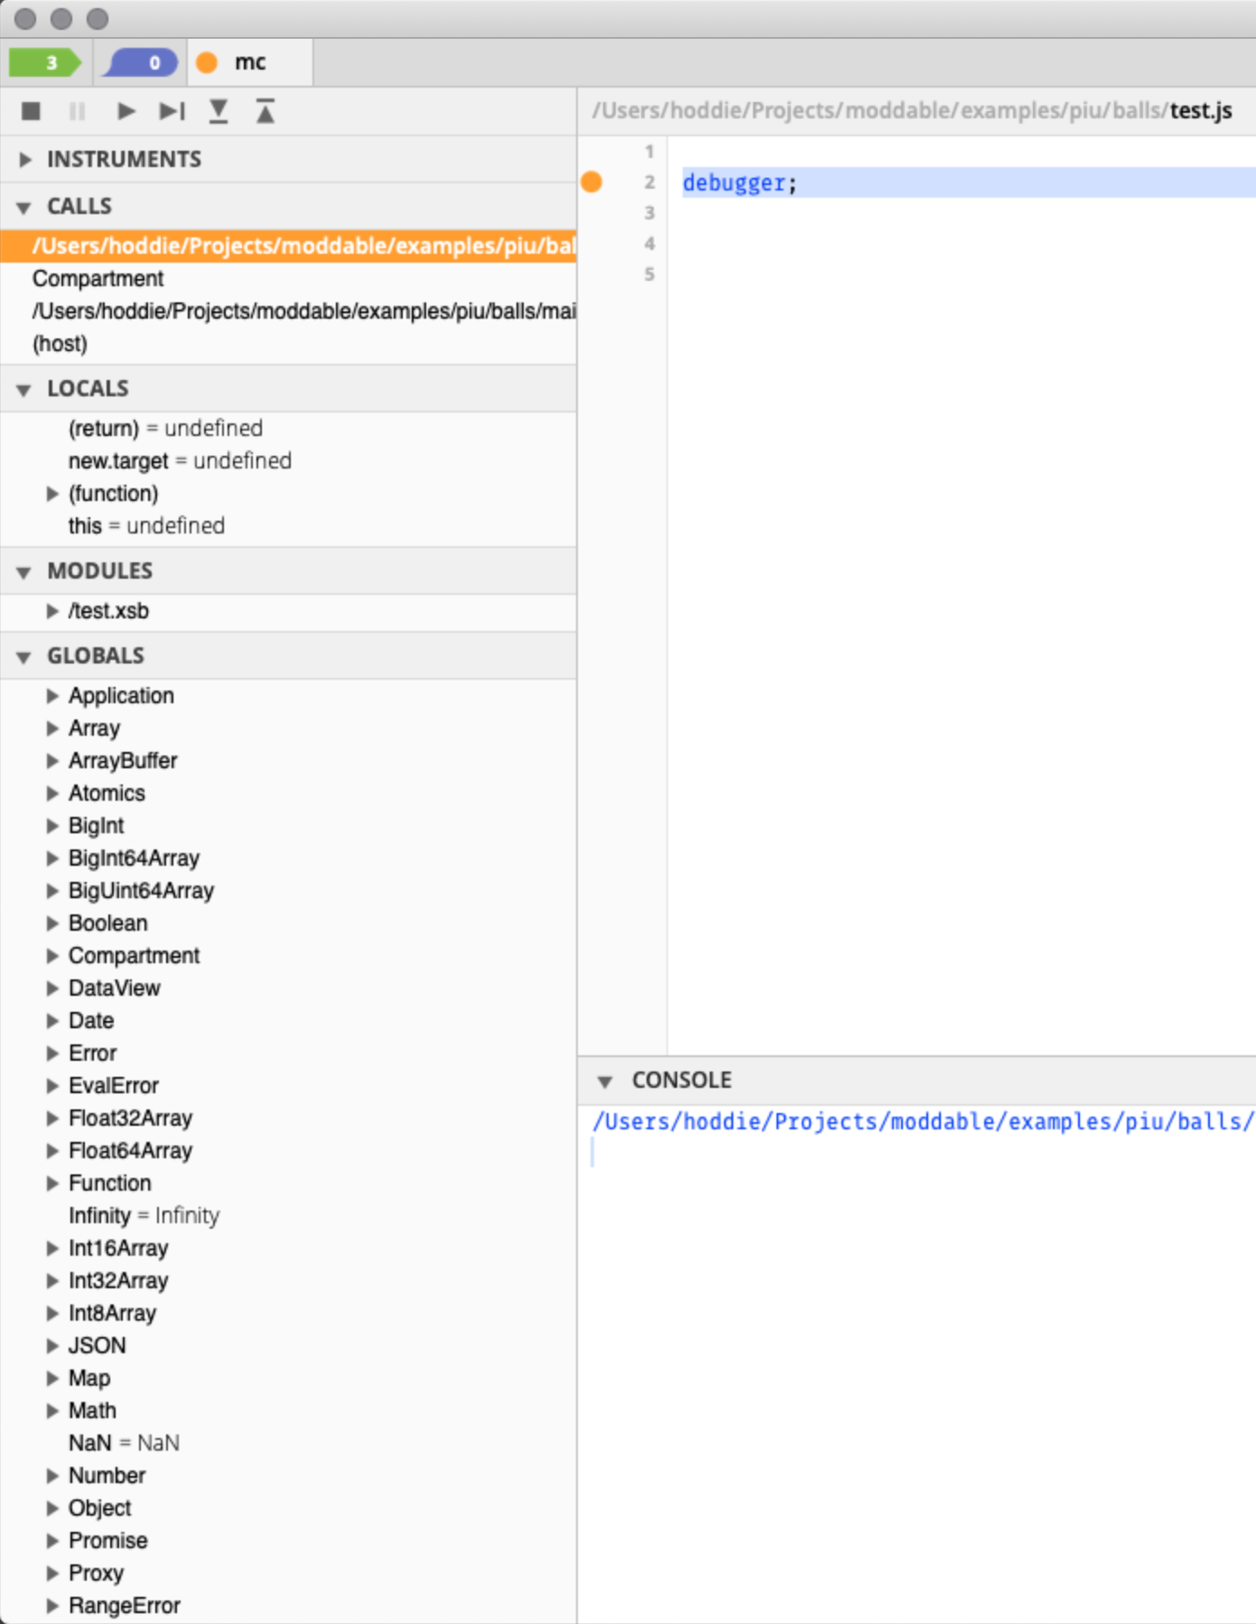
Task: Select the (host) call stack entry
Action: click(x=60, y=344)
